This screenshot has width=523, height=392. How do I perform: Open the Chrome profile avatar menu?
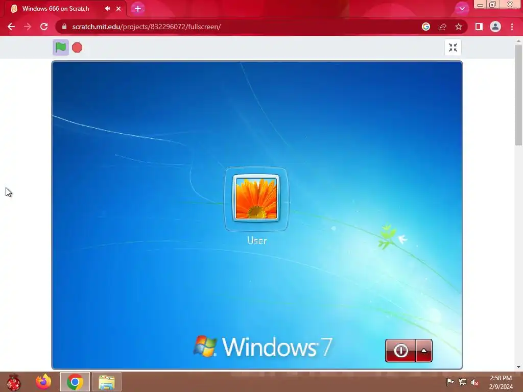click(495, 27)
